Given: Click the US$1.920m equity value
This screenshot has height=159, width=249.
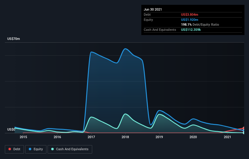Looking at the screenshot, I should 190,20.
